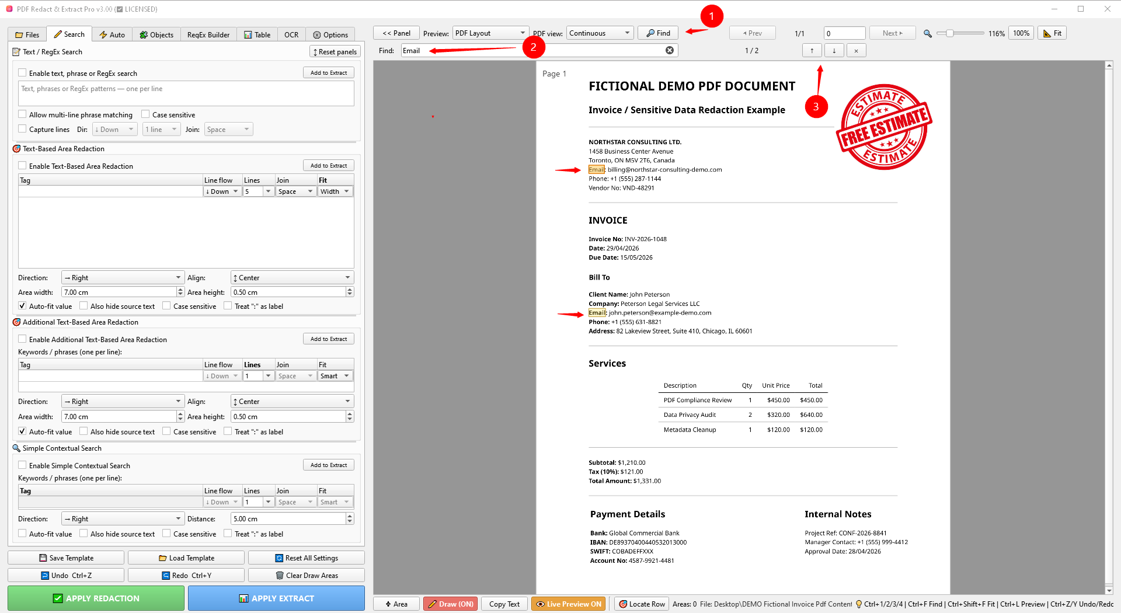Adjust the zoom slider handle

coord(950,33)
